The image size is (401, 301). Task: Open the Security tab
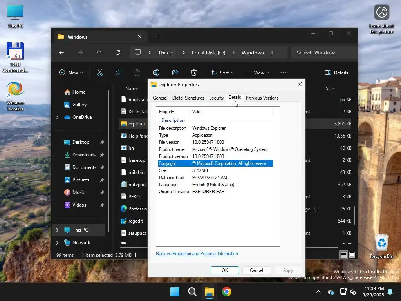[216, 98]
